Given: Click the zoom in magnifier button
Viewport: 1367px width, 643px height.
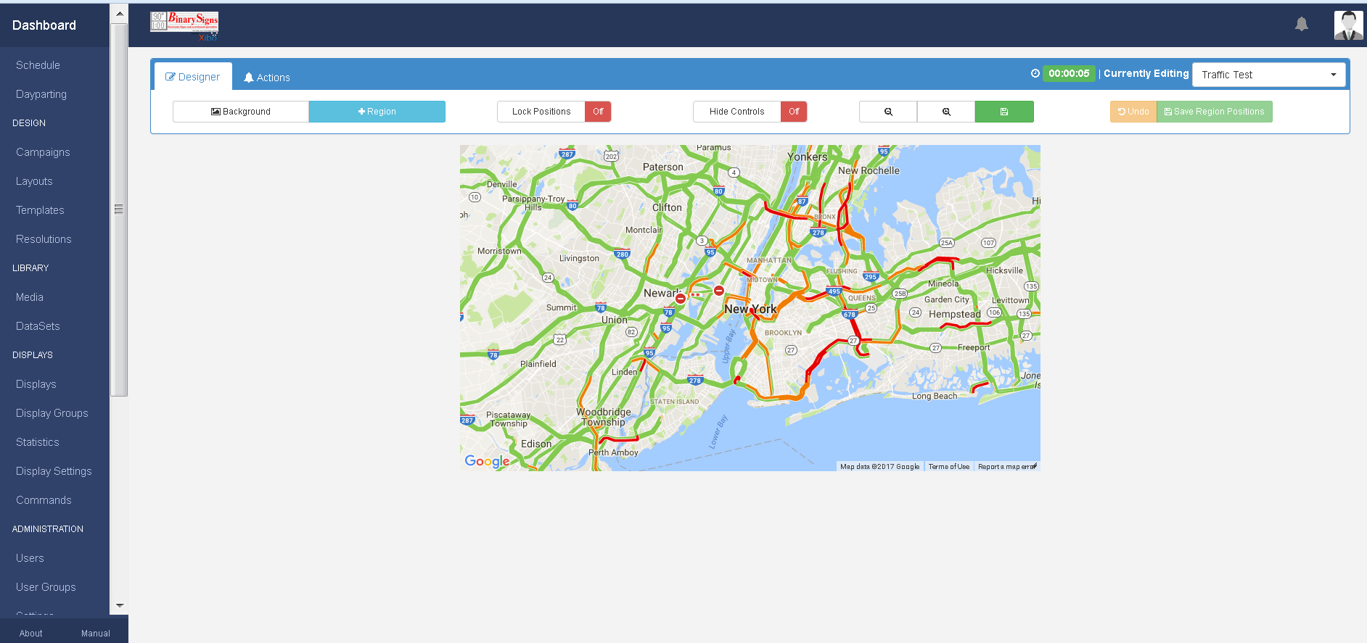Looking at the screenshot, I should [946, 112].
